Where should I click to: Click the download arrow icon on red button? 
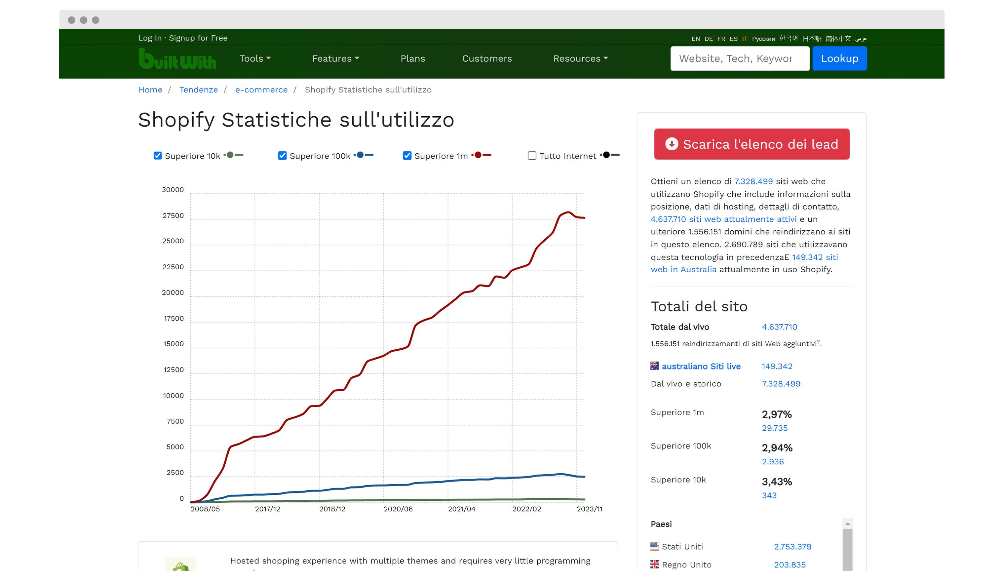671,144
